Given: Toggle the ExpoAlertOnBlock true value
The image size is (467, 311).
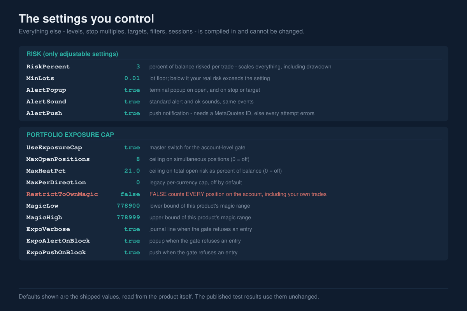Looking at the screenshot, I should (x=132, y=241).
